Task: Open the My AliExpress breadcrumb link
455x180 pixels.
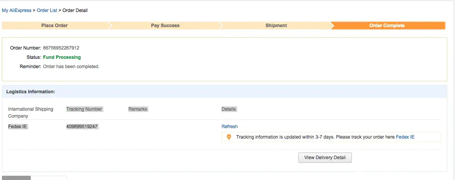Action: tap(17, 10)
